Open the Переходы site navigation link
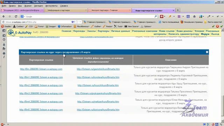The height and width of the screenshot is (126, 224). tap(79, 31)
